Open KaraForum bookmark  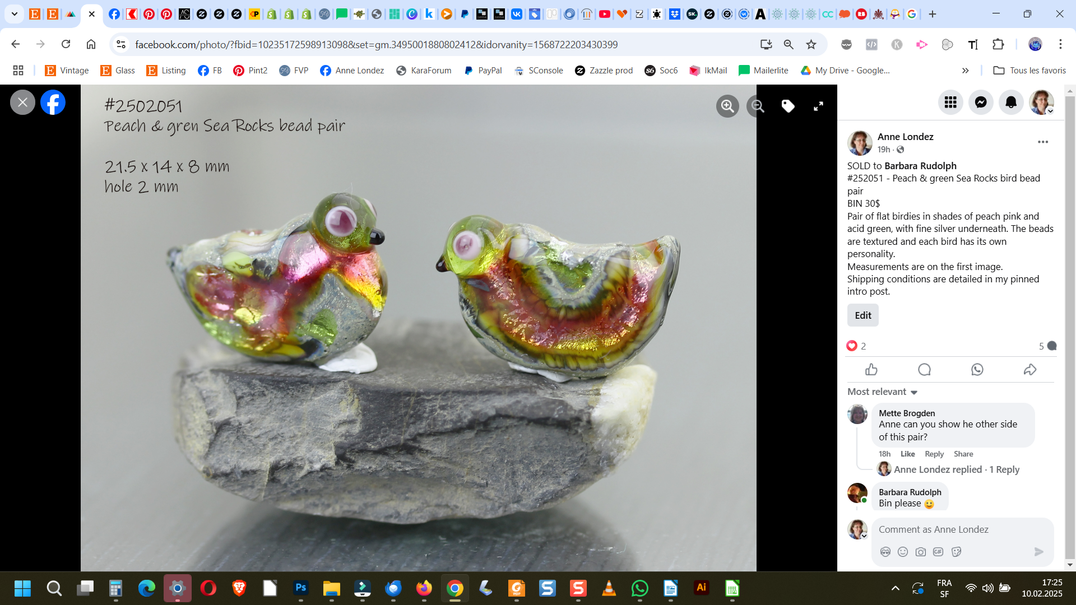423,71
